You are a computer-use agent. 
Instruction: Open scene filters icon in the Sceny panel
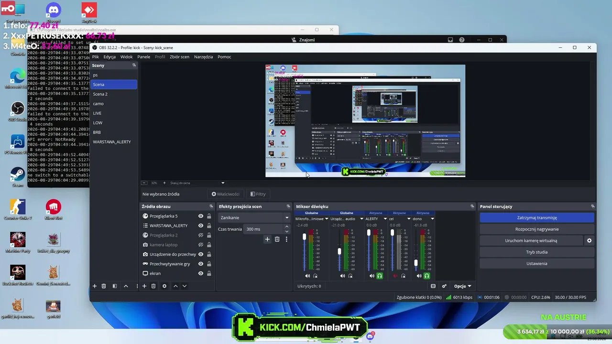click(x=115, y=286)
